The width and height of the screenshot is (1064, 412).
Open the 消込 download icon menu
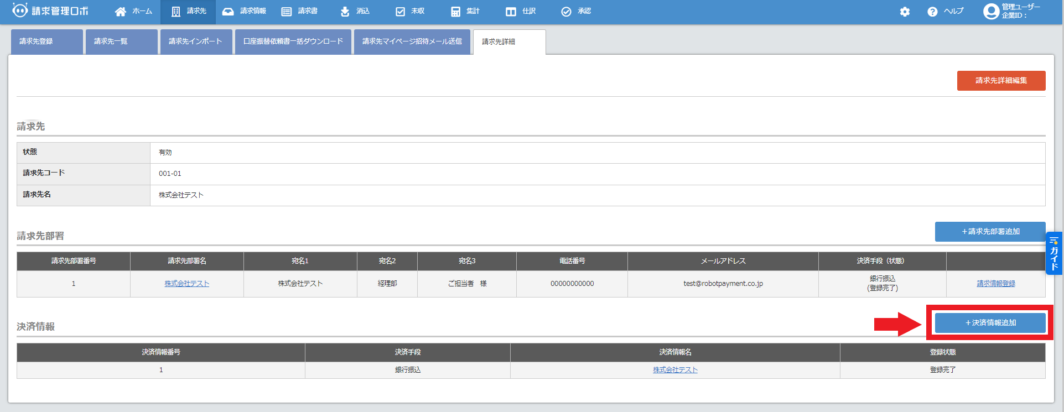pos(355,12)
